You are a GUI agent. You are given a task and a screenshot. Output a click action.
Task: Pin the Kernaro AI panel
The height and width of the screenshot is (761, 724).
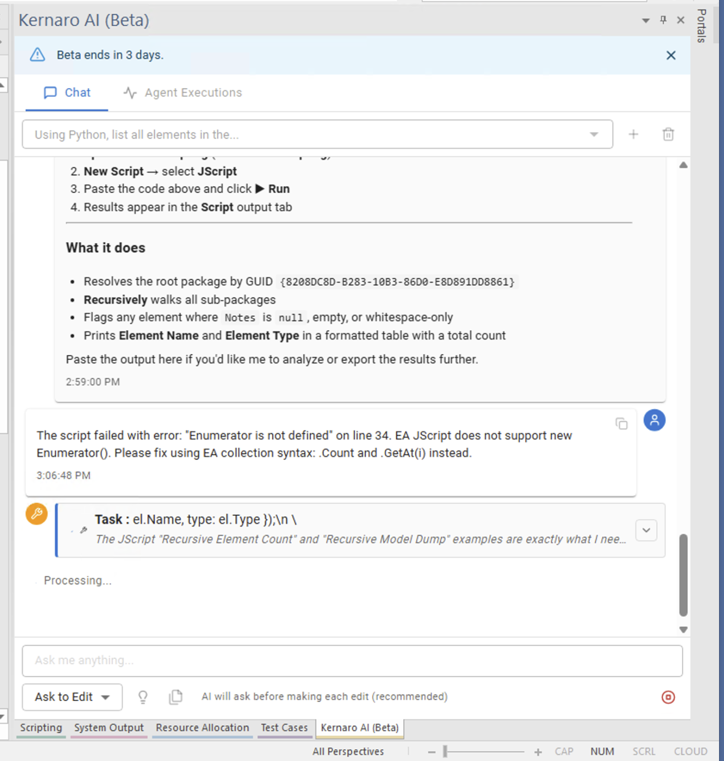(x=663, y=20)
